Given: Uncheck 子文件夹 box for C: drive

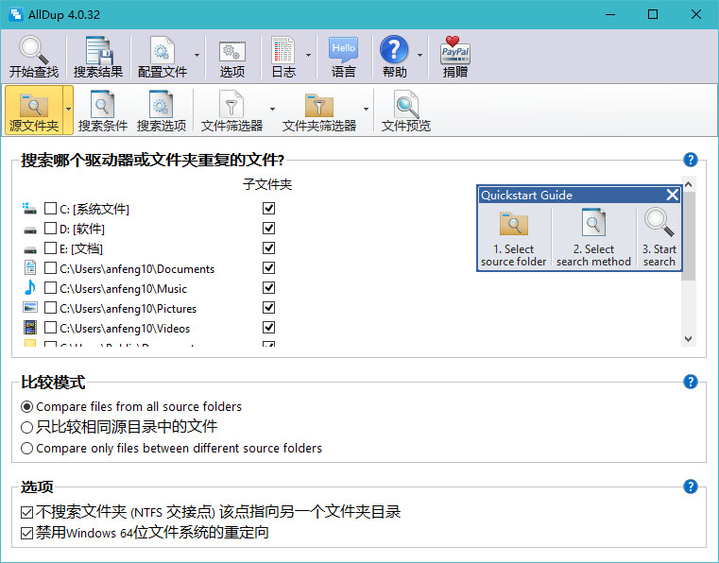Looking at the screenshot, I should click(x=268, y=209).
